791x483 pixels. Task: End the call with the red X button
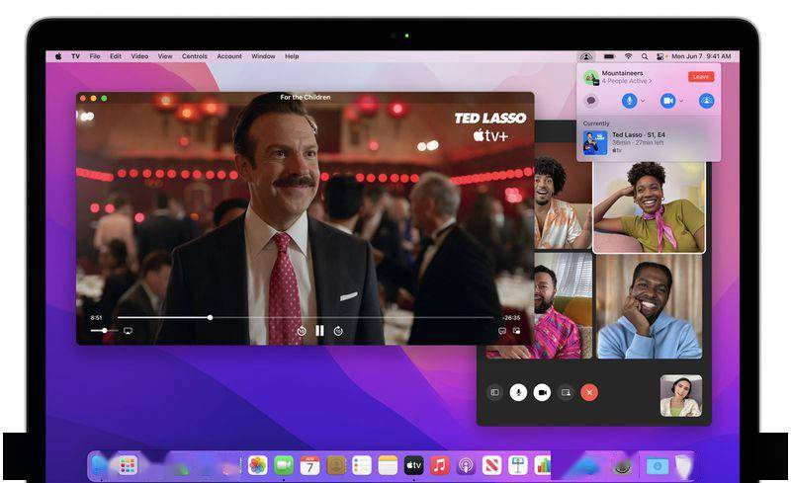[589, 392]
